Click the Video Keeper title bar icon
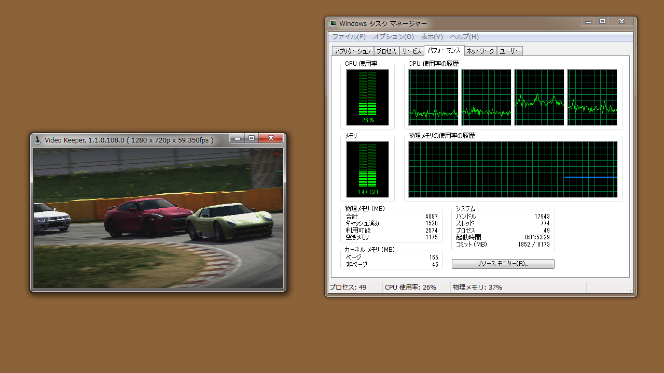This screenshot has height=373, width=664. [38, 140]
